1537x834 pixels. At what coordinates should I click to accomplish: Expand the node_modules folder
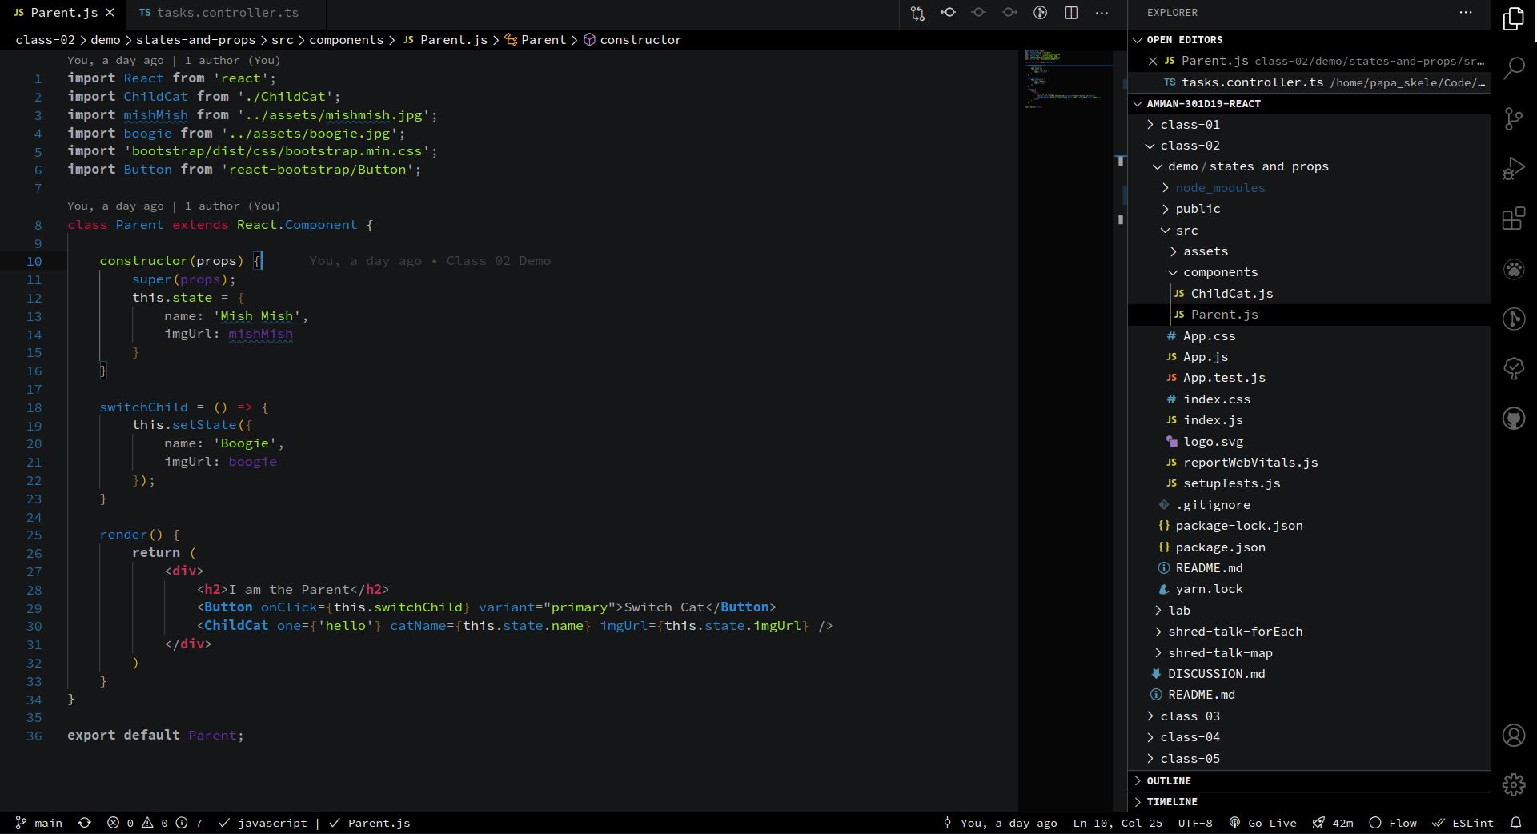(x=1309, y=188)
